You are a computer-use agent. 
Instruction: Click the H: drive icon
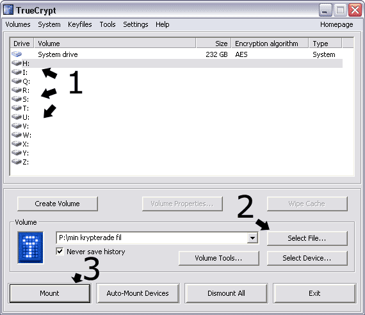(17, 63)
